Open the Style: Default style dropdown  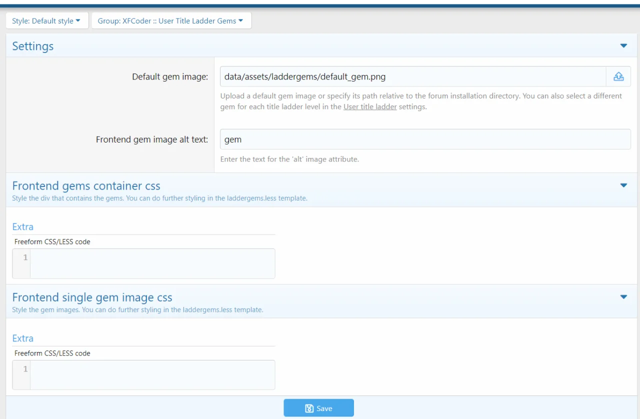point(46,21)
